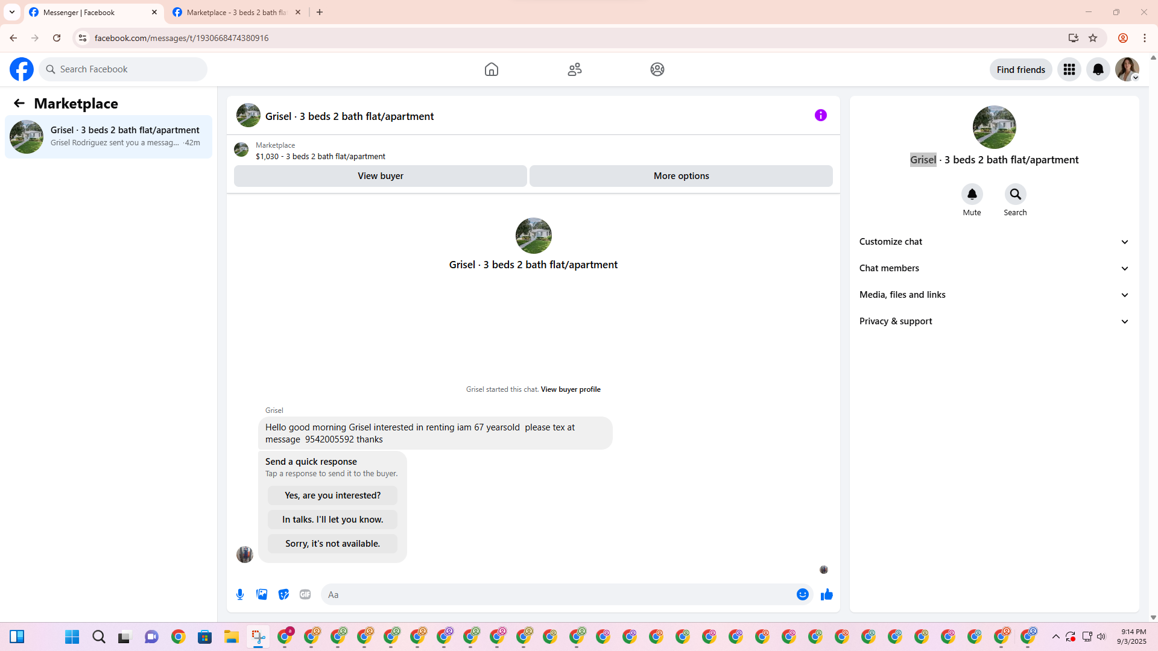1158x651 pixels.
Task: Attach a photo using the image icon
Action: 262,594
